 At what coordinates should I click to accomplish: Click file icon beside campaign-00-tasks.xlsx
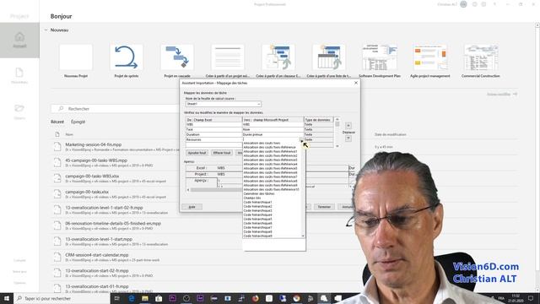[57, 194]
